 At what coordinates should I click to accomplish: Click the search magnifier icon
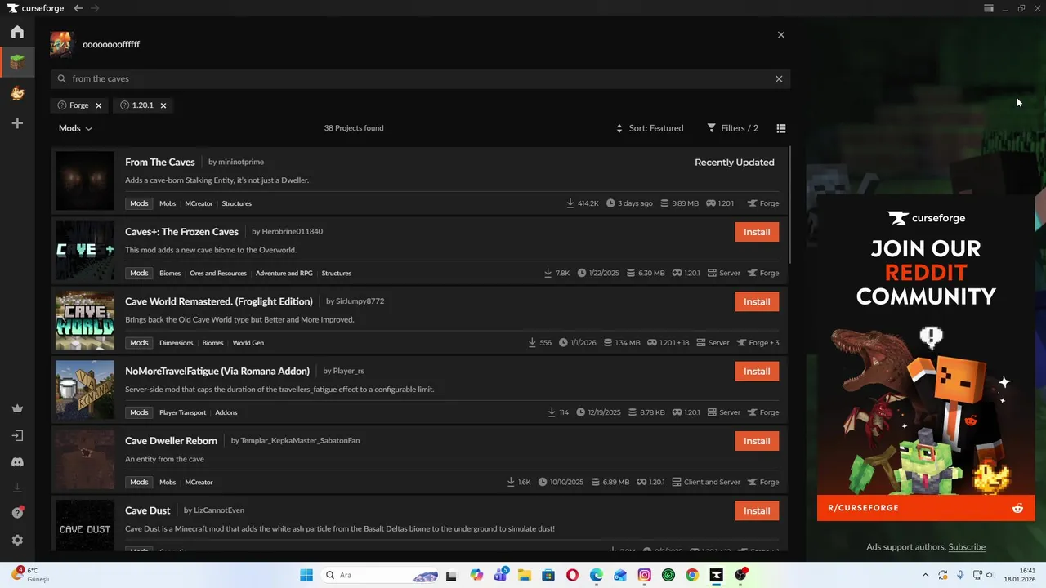[62, 79]
